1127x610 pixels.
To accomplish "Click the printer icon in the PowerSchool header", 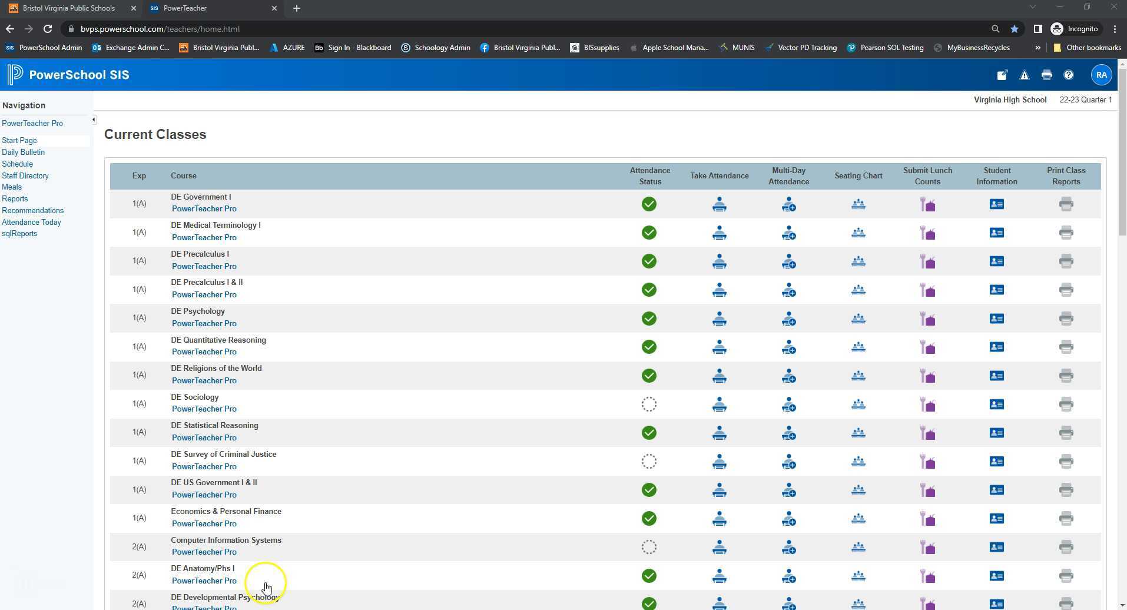I will click(1046, 75).
